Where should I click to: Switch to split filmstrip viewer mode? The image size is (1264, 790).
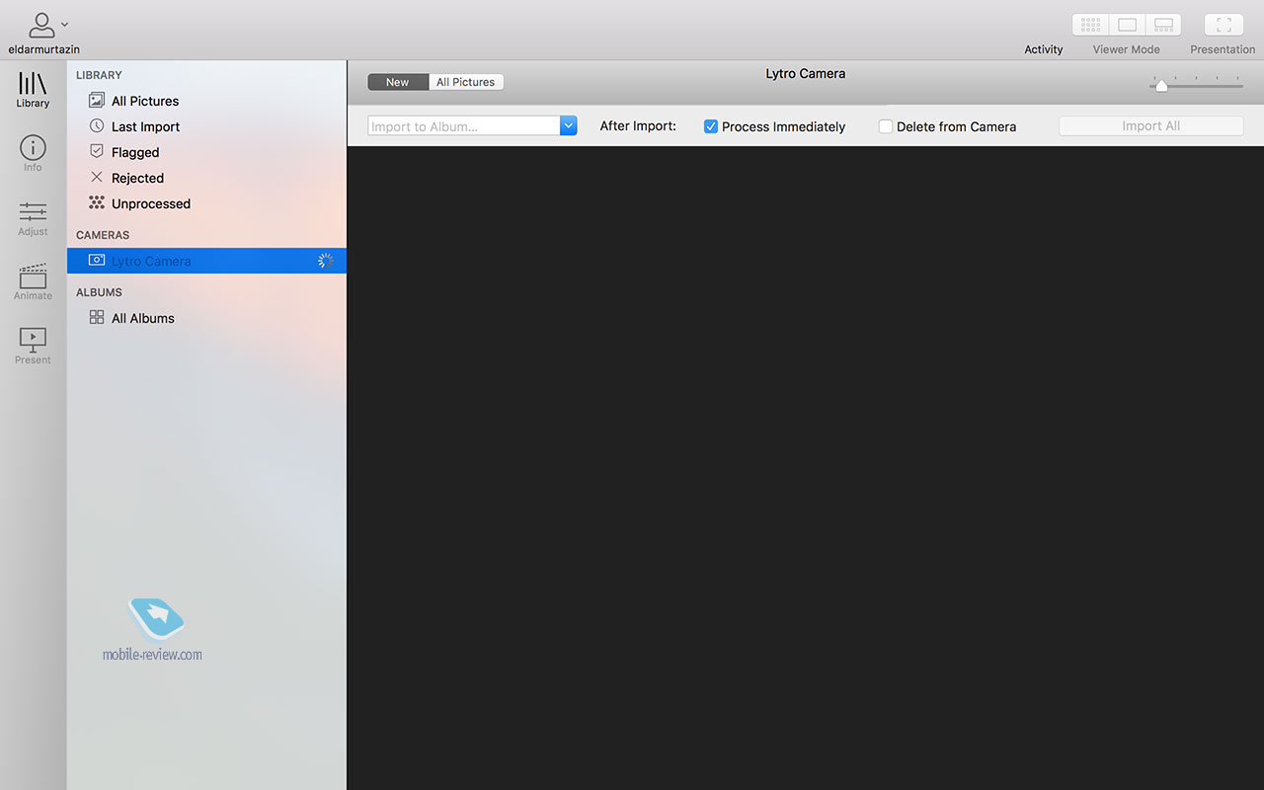click(x=1163, y=25)
